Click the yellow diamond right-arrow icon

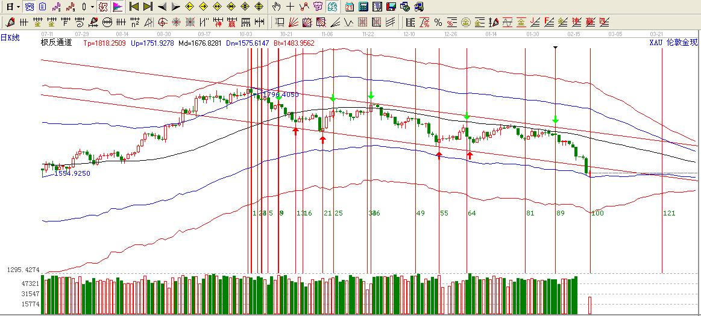pos(203,7)
